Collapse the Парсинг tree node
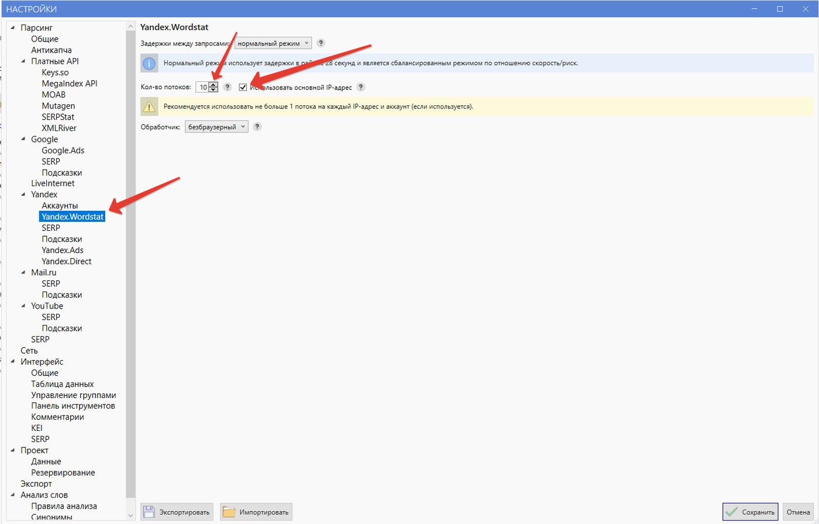Viewport: 819px width, 524px height. [13, 28]
